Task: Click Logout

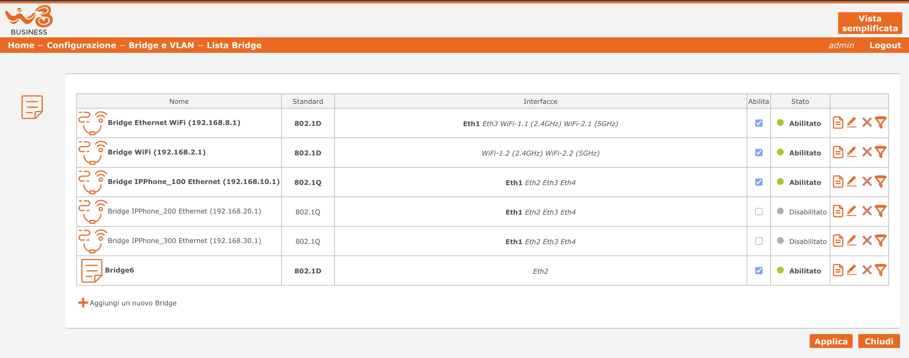Action: pos(885,45)
